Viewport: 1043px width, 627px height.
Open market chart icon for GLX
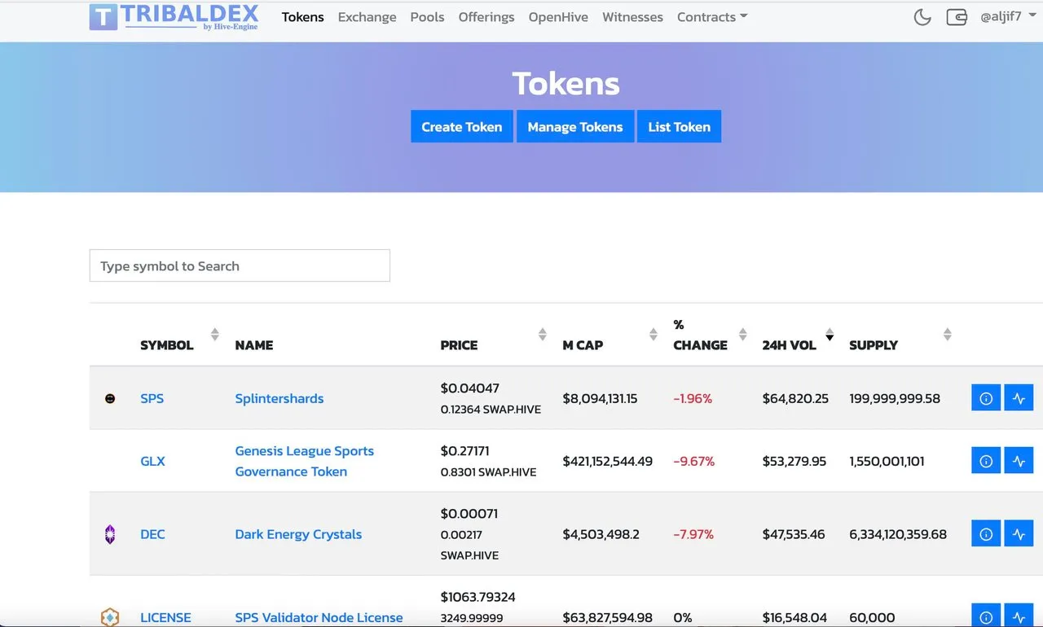[x=1019, y=461]
